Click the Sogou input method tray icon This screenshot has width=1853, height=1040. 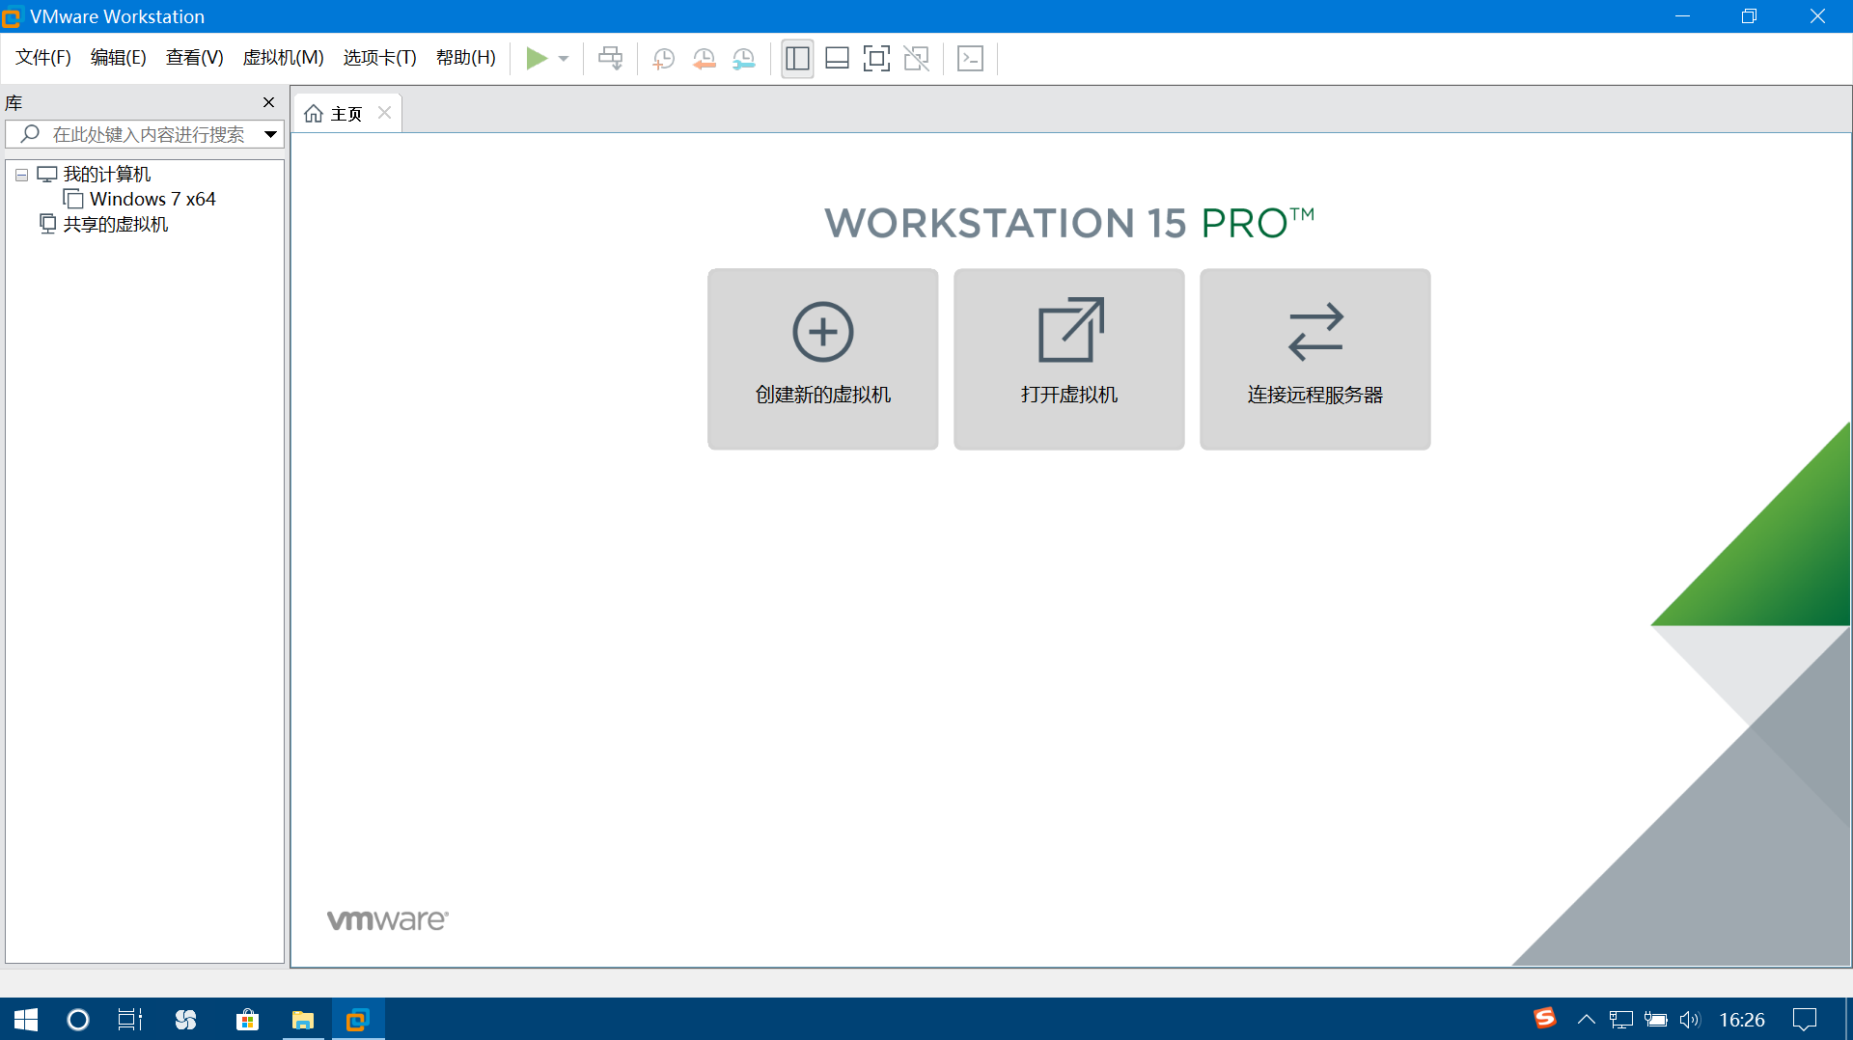click(x=1544, y=1019)
